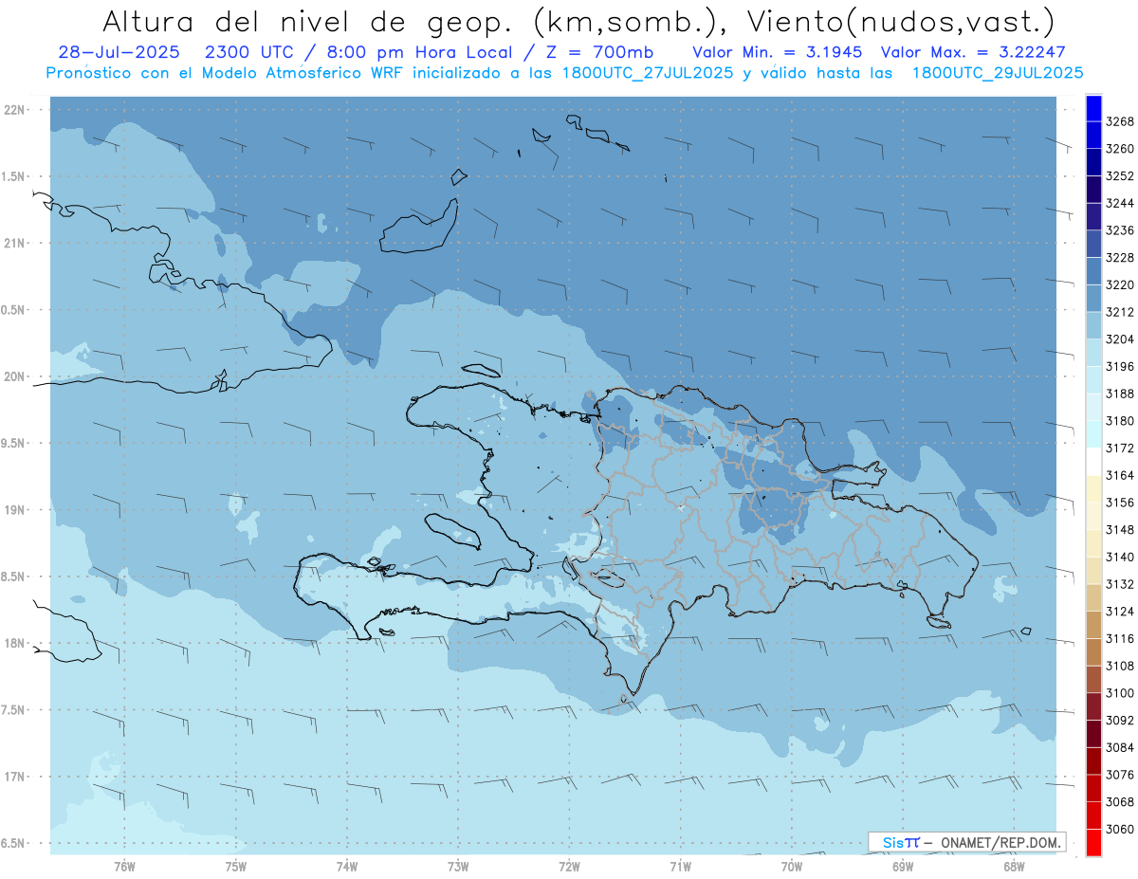Click the '69W' longitude label

(903, 865)
